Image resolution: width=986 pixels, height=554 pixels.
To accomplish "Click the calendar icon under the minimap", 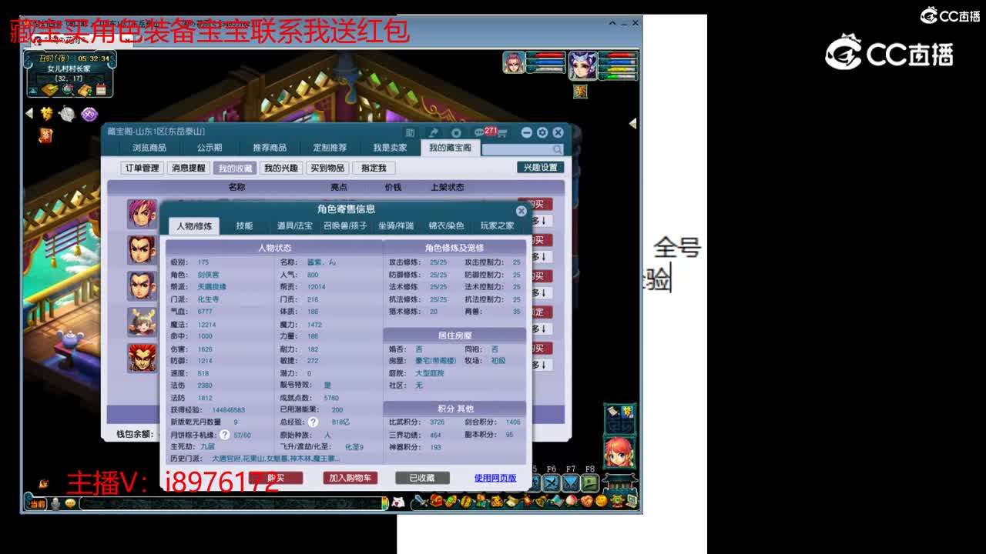I will click(101, 90).
